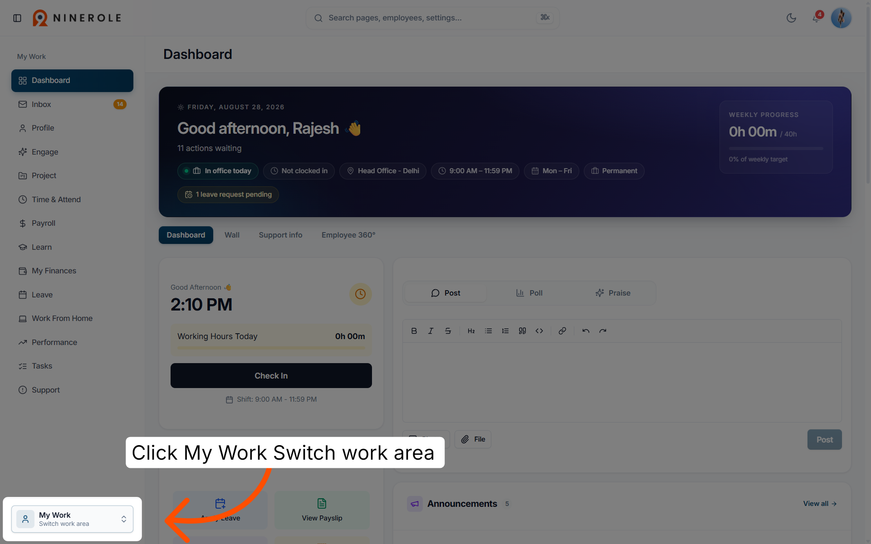The height and width of the screenshot is (544, 871).
Task: Insert numbered list
Action: 505,331
